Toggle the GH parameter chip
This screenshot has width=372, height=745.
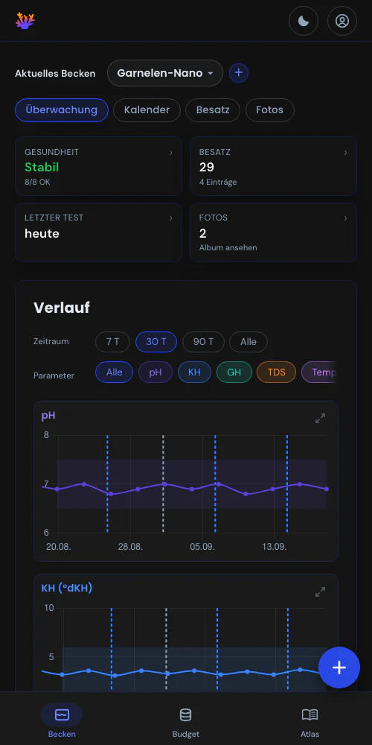234,372
